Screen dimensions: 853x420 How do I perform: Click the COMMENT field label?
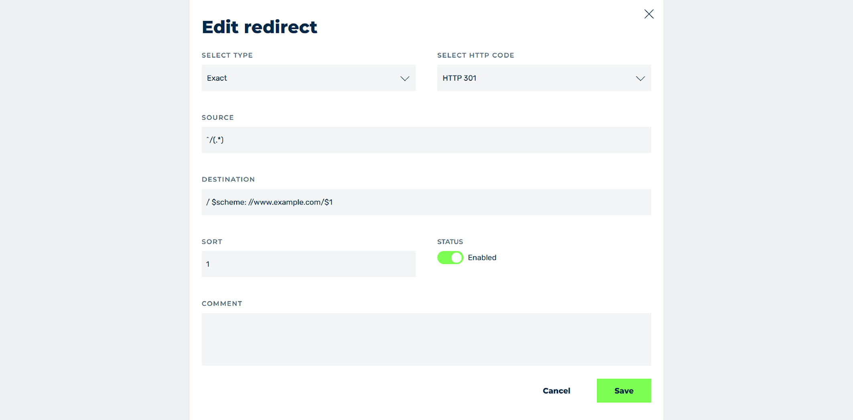(222, 304)
